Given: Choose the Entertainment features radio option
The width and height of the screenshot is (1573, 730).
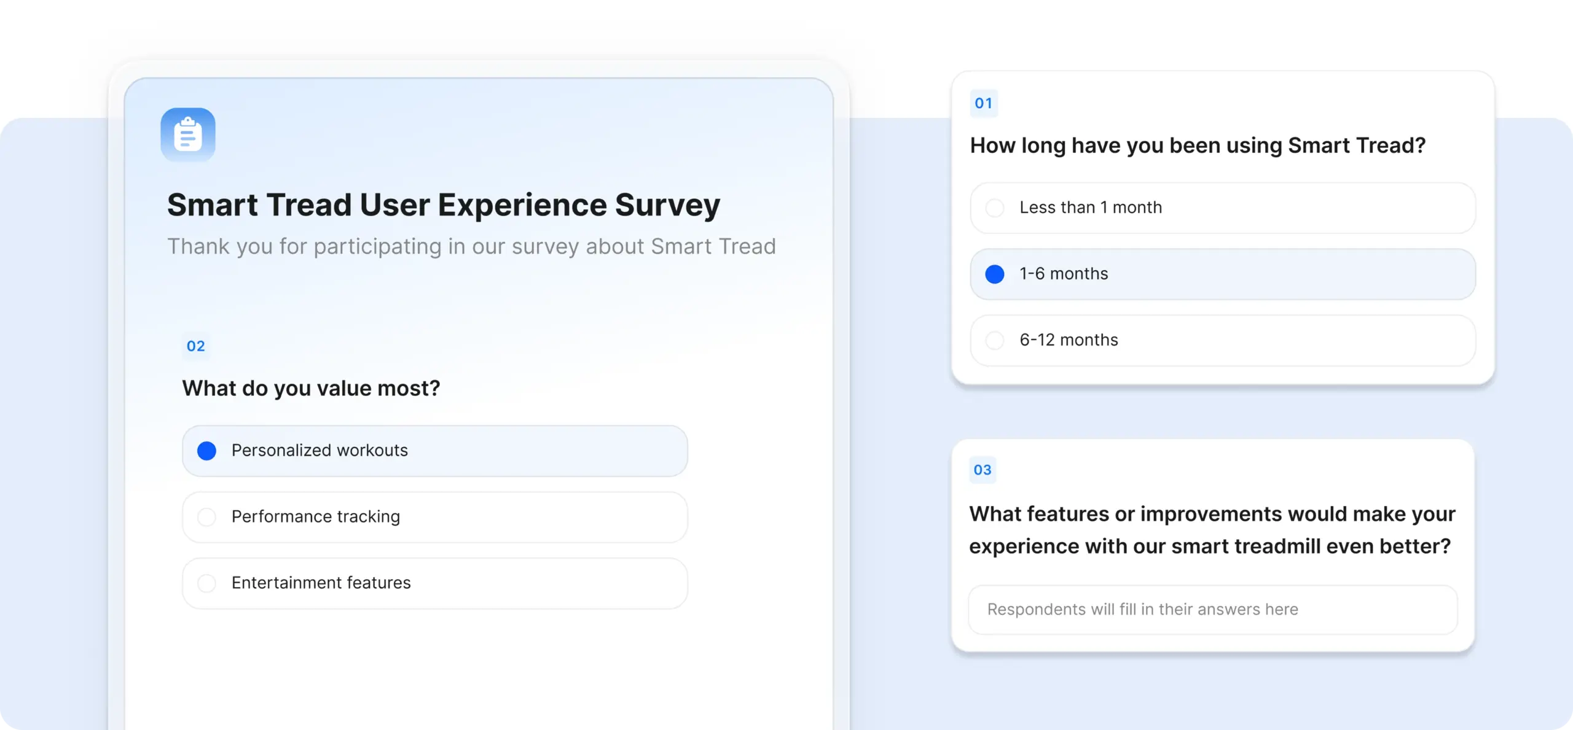Looking at the screenshot, I should 206,583.
